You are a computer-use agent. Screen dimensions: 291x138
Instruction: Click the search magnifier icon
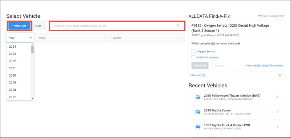click(178, 26)
